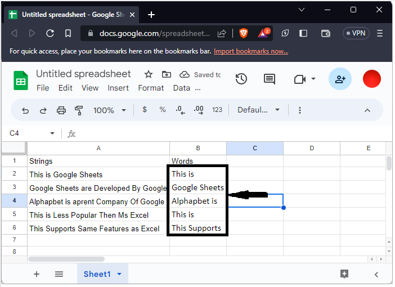Toggle the VPN button

pyautogui.click(x=356, y=33)
